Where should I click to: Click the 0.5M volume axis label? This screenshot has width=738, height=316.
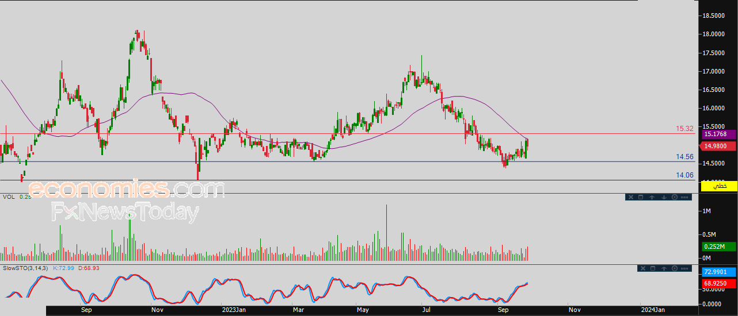(x=709, y=234)
